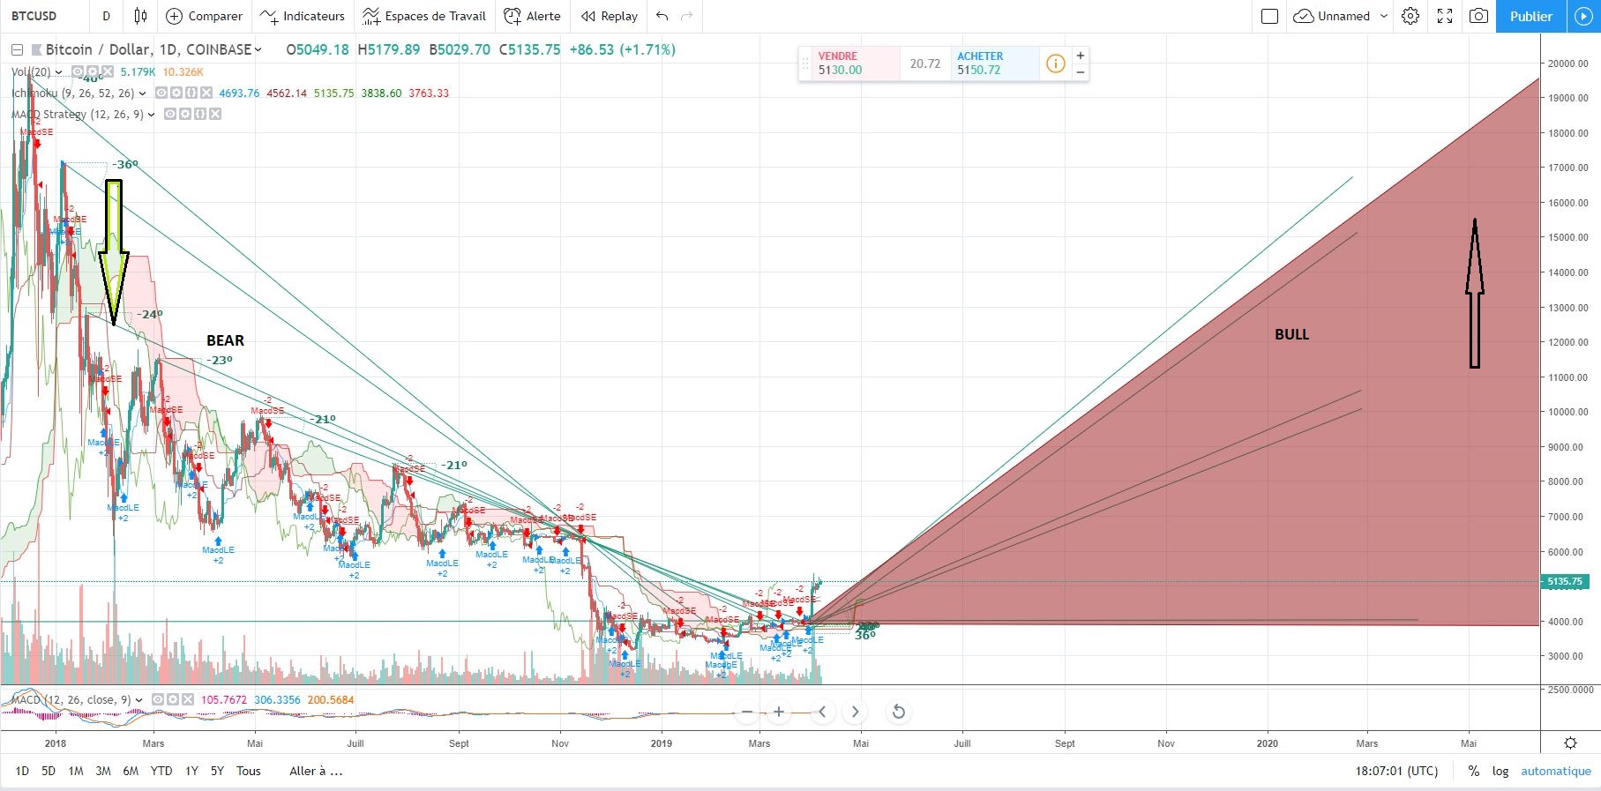Image resolution: width=1601 pixels, height=791 pixels.
Task: Remove the Ichimoku indicator
Action: pos(206,93)
